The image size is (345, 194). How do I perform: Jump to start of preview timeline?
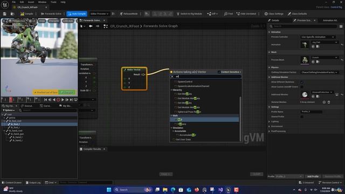click(x=45, y=100)
